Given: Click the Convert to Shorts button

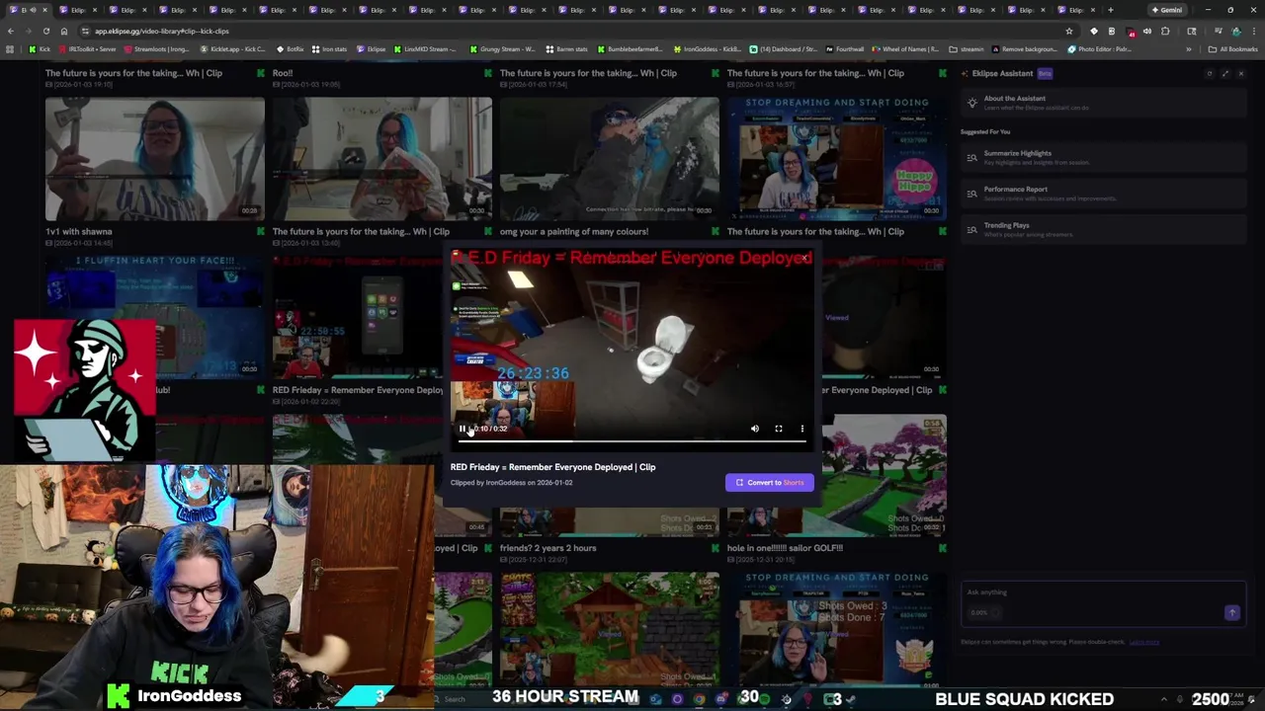Looking at the screenshot, I should (x=770, y=482).
